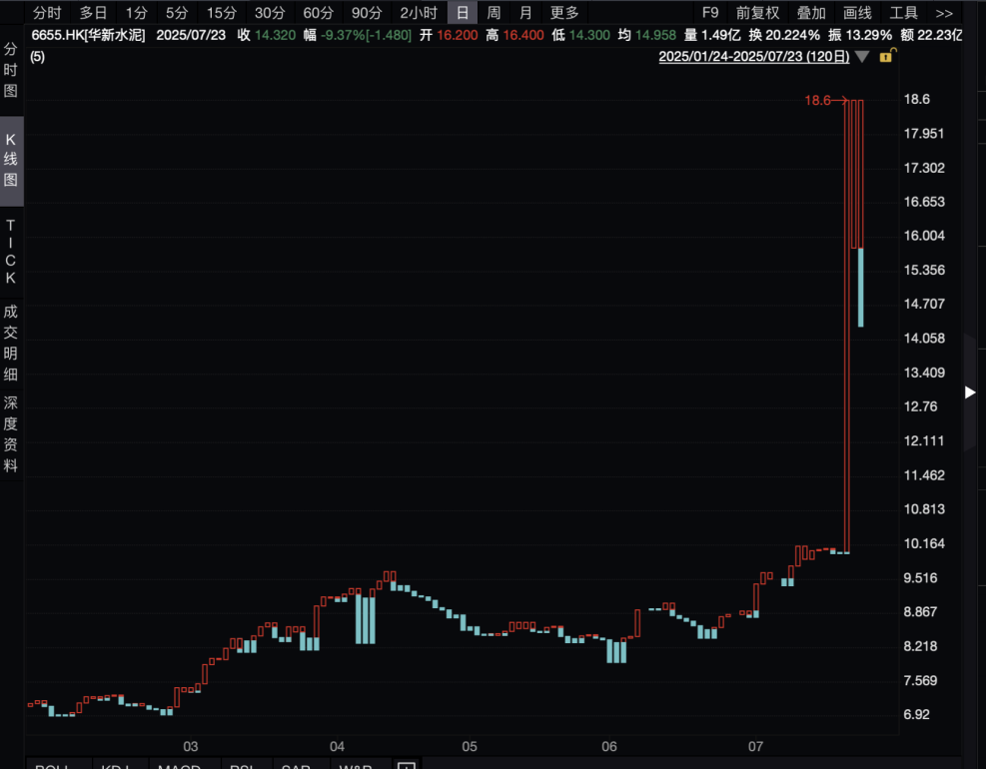Open the 深度资料 side tab
986x769 pixels.
[x=11, y=433]
